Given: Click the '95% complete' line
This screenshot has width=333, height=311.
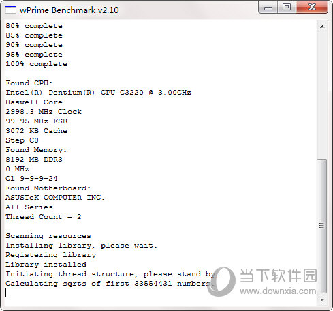Looking at the screenshot, I should (x=34, y=55).
